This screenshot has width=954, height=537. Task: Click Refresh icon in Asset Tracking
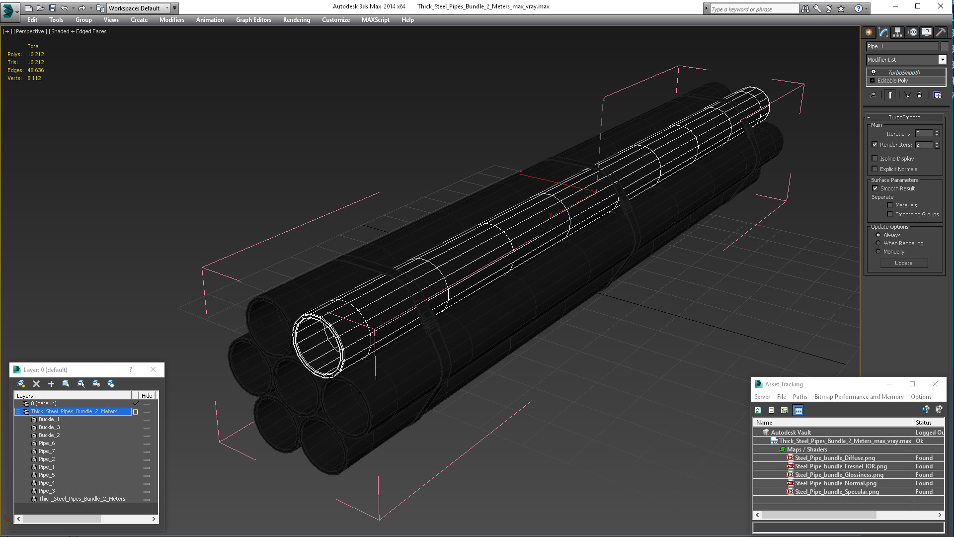[x=758, y=410]
